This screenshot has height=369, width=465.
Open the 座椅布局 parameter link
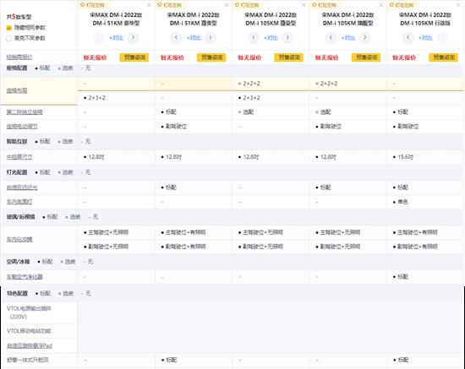click(17, 90)
